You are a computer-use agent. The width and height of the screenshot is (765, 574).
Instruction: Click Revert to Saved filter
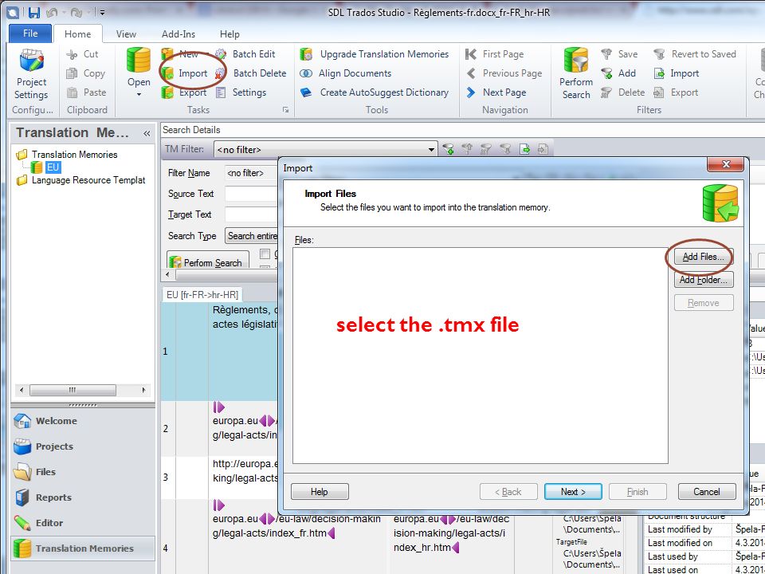click(x=695, y=54)
